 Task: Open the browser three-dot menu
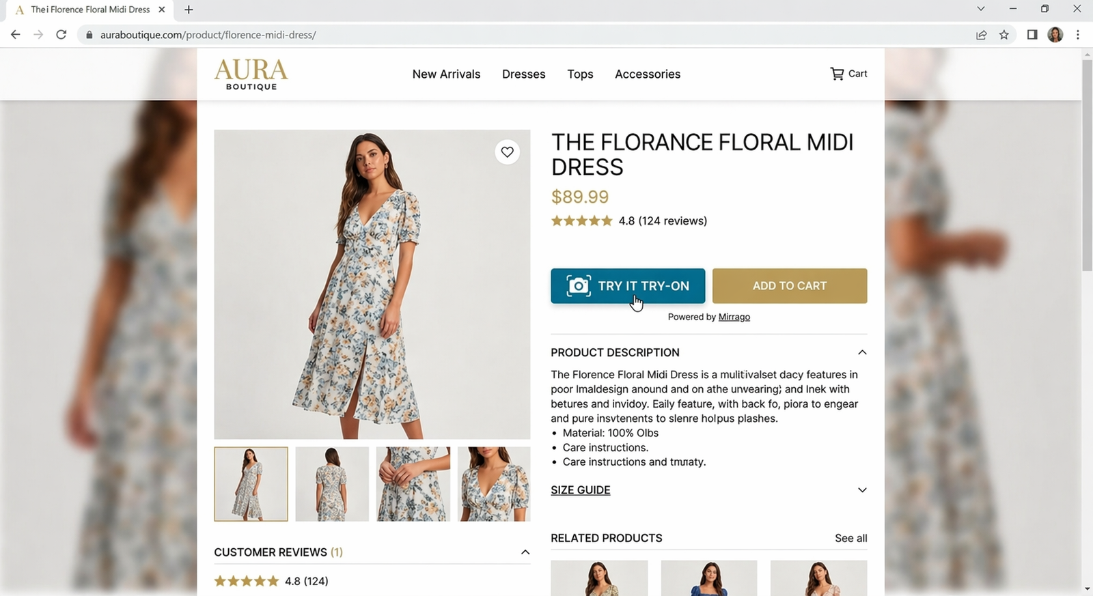(1078, 34)
